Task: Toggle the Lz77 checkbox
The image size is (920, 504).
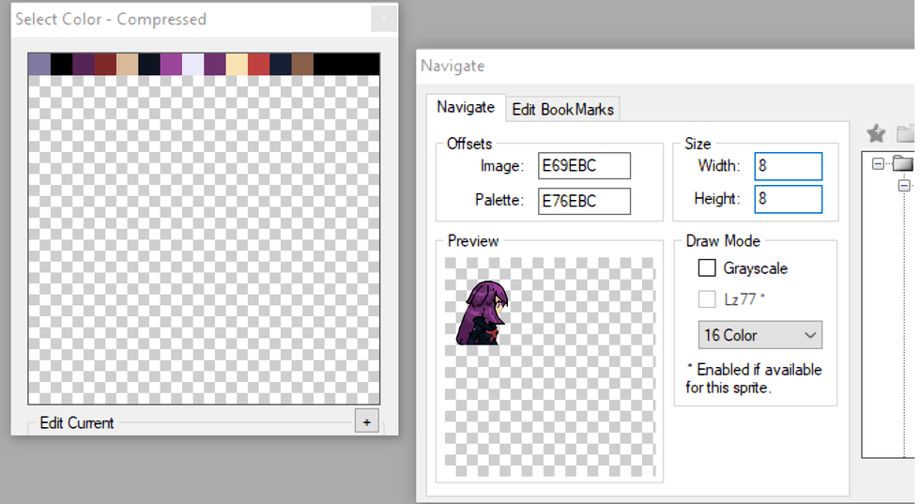Action: click(707, 299)
